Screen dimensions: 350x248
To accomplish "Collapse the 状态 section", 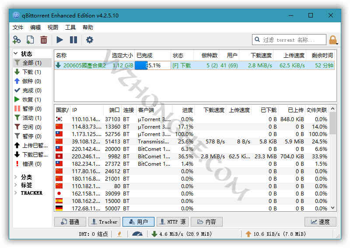I will 16,53.
